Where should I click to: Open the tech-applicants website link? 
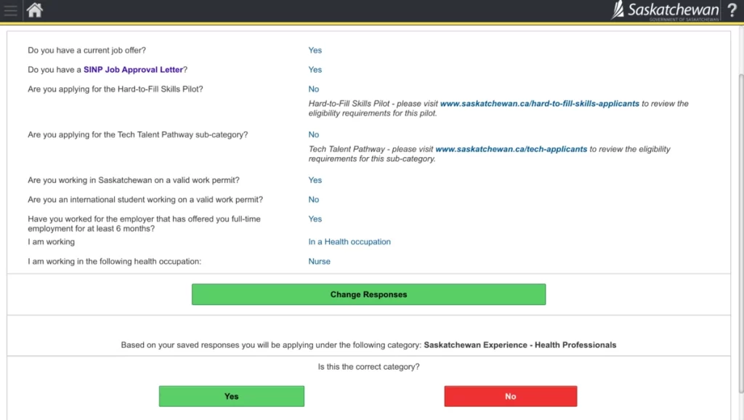point(511,149)
